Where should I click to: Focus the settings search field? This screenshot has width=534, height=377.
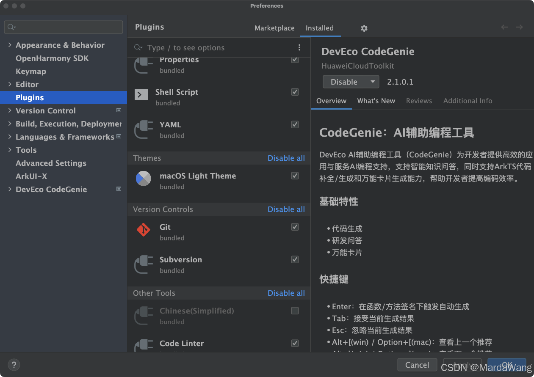coord(64,27)
